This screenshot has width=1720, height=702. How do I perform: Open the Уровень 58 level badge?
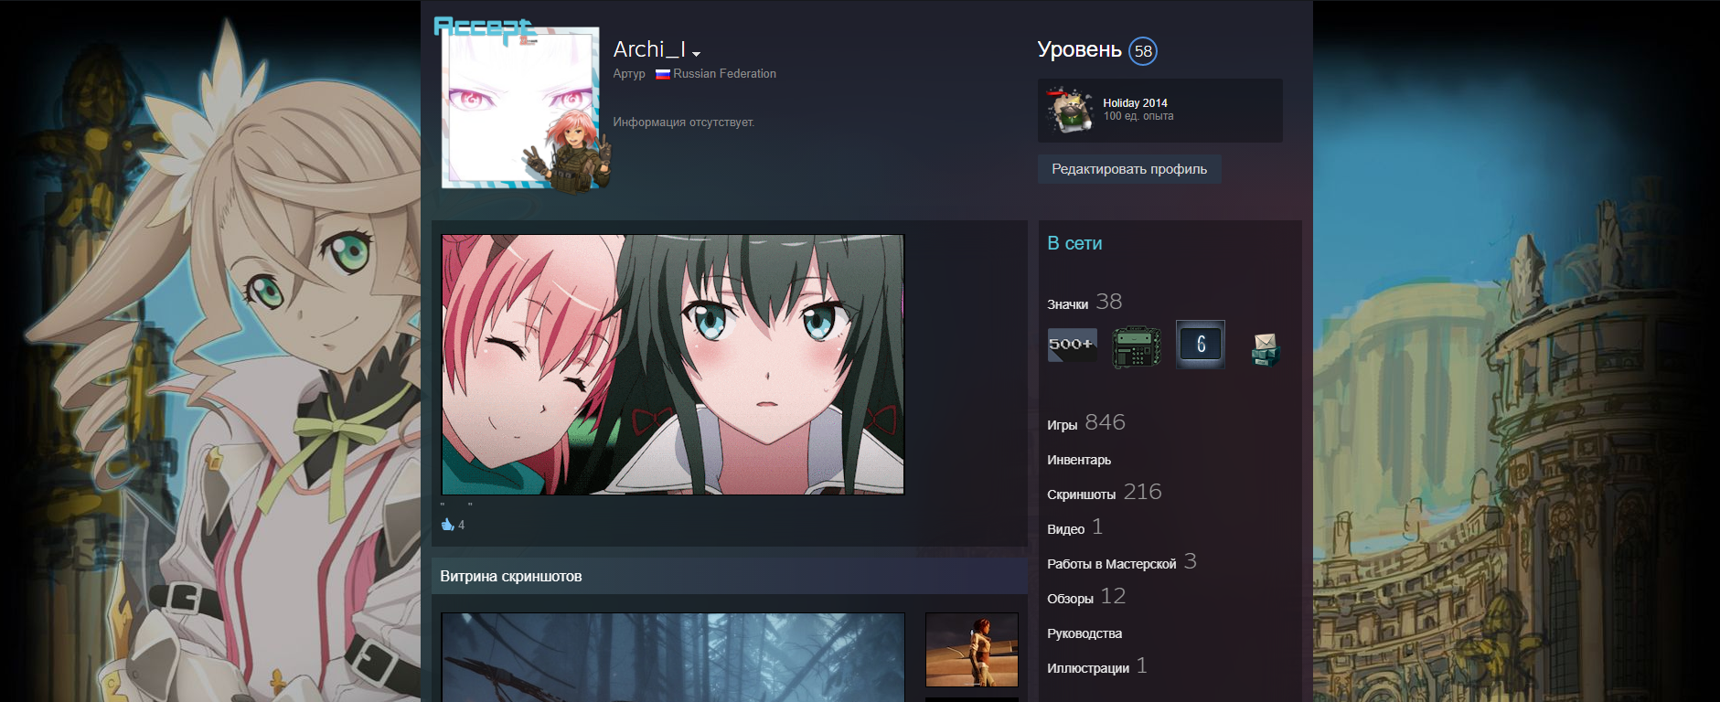point(1143,51)
